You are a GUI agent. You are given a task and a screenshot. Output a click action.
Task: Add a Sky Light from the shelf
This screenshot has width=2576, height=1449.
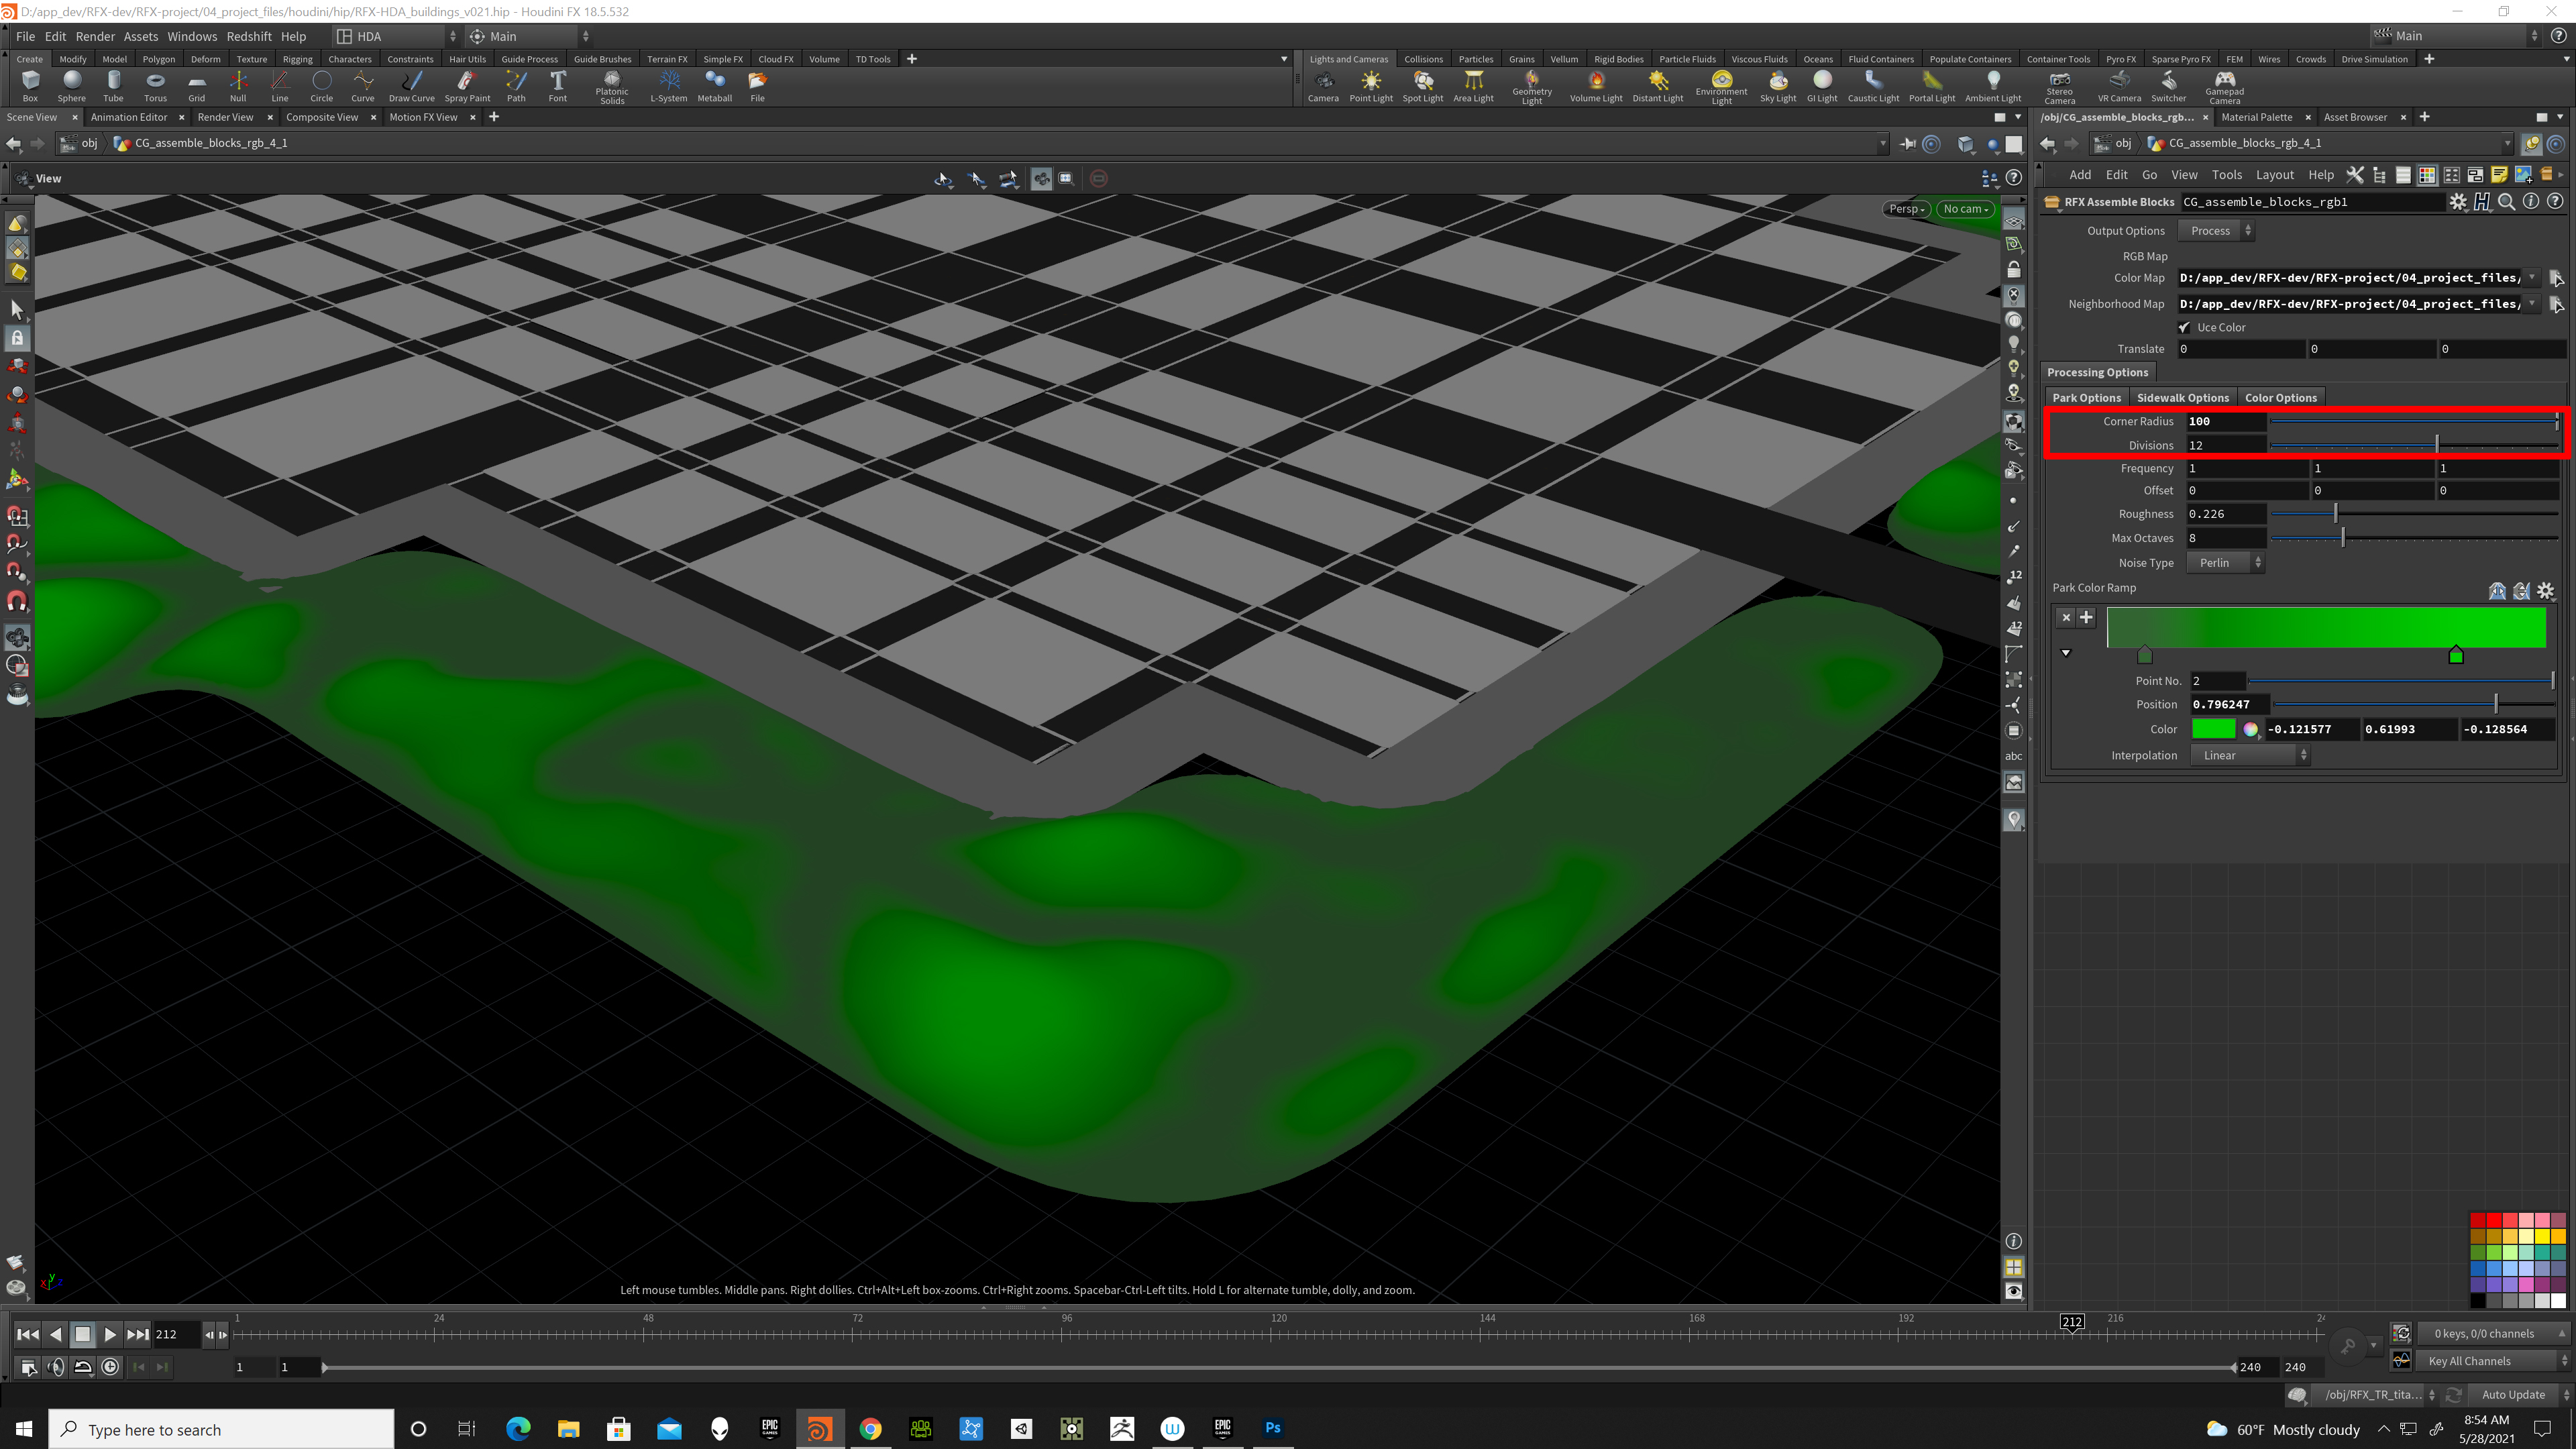click(1778, 86)
